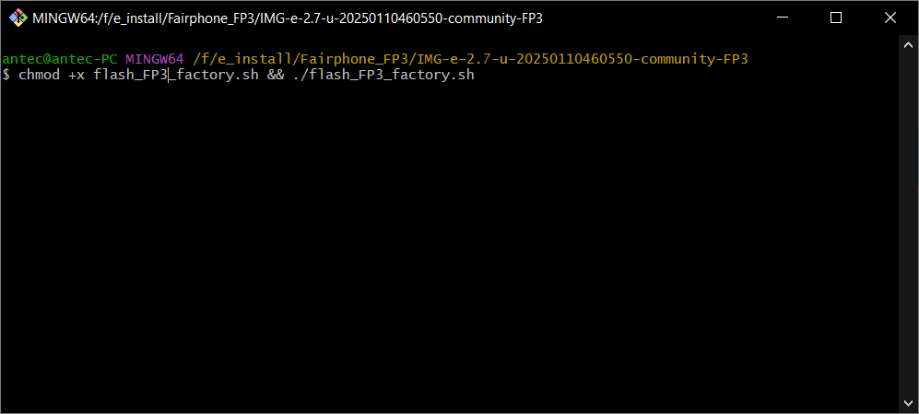Click the Git Bash icon in title bar
The image size is (919, 414).
coord(17,18)
